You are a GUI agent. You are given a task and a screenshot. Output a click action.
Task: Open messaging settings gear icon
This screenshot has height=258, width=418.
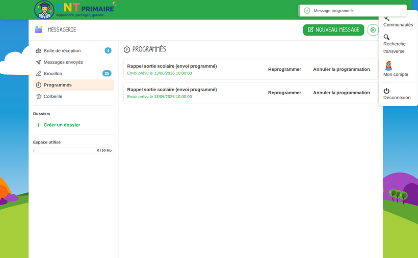tap(373, 30)
